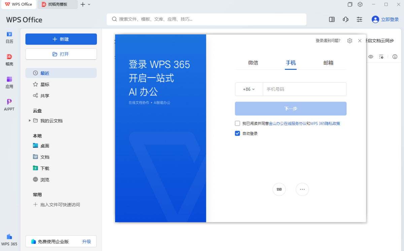Open WPS 365 at the sidebar bottom
The width and height of the screenshot is (404, 251).
(9, 239)
